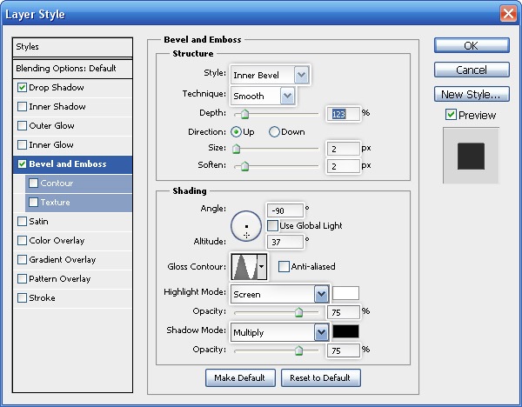522x407 pixels.
Task: Click the Depth slider handle
Action: (x=244, y=115)
